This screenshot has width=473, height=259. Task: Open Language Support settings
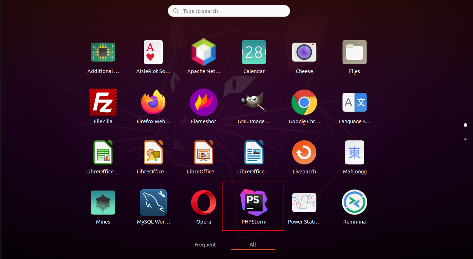354,102
